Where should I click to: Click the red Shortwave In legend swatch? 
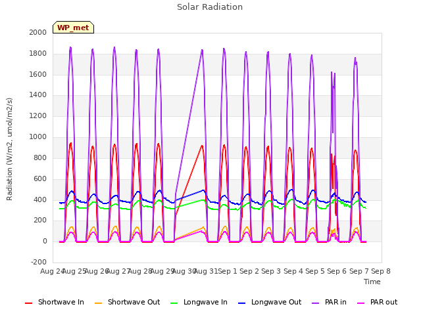point(28,303)
